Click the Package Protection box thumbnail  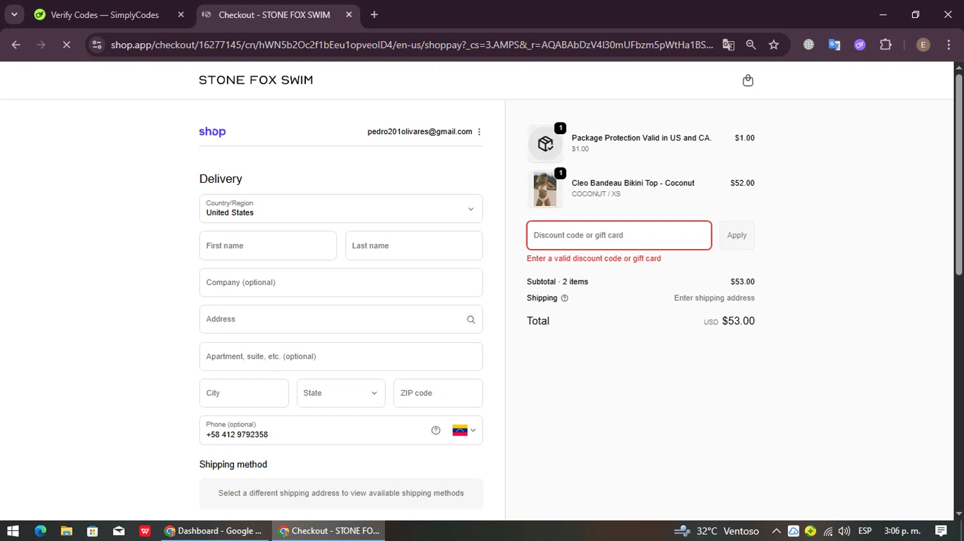(x=546, y=144)
